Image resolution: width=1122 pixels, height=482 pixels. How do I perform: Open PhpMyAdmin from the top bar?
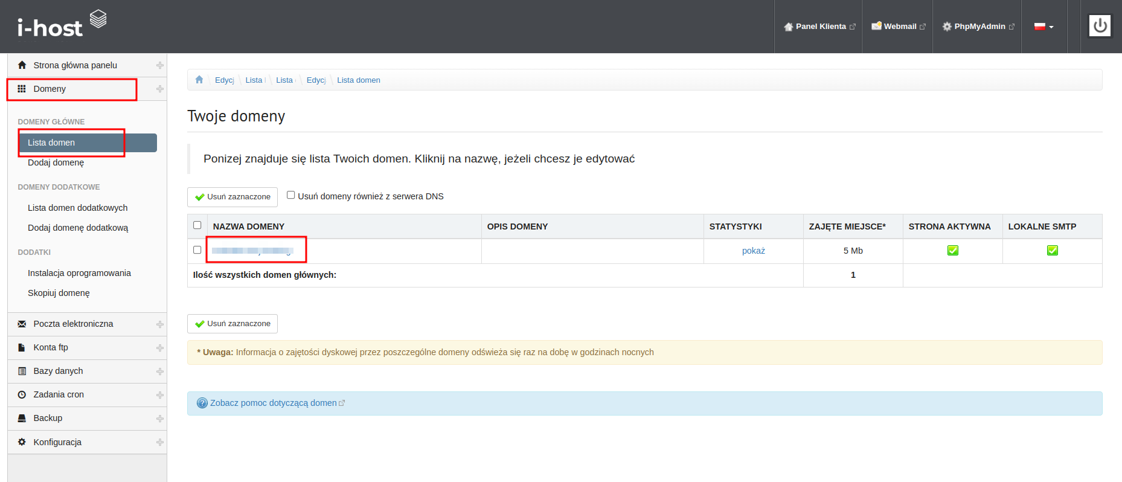[x=978, y=27]
